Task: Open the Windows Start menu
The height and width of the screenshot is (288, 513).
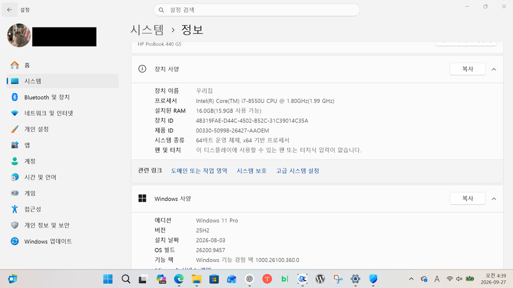Action: (x=108, y=279)
